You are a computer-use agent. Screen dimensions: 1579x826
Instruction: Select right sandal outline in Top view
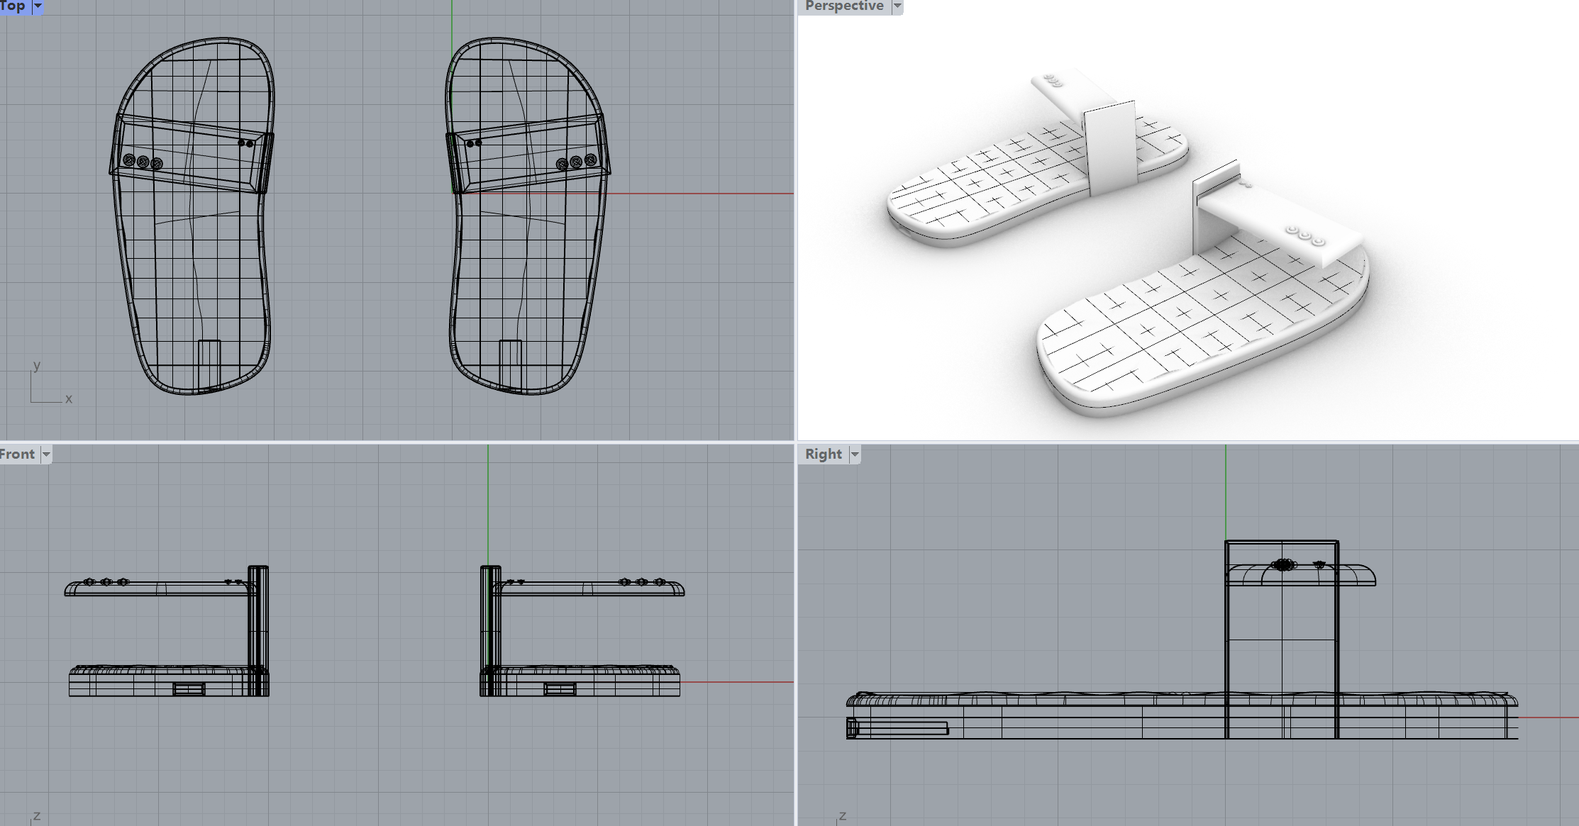(528, 216)
